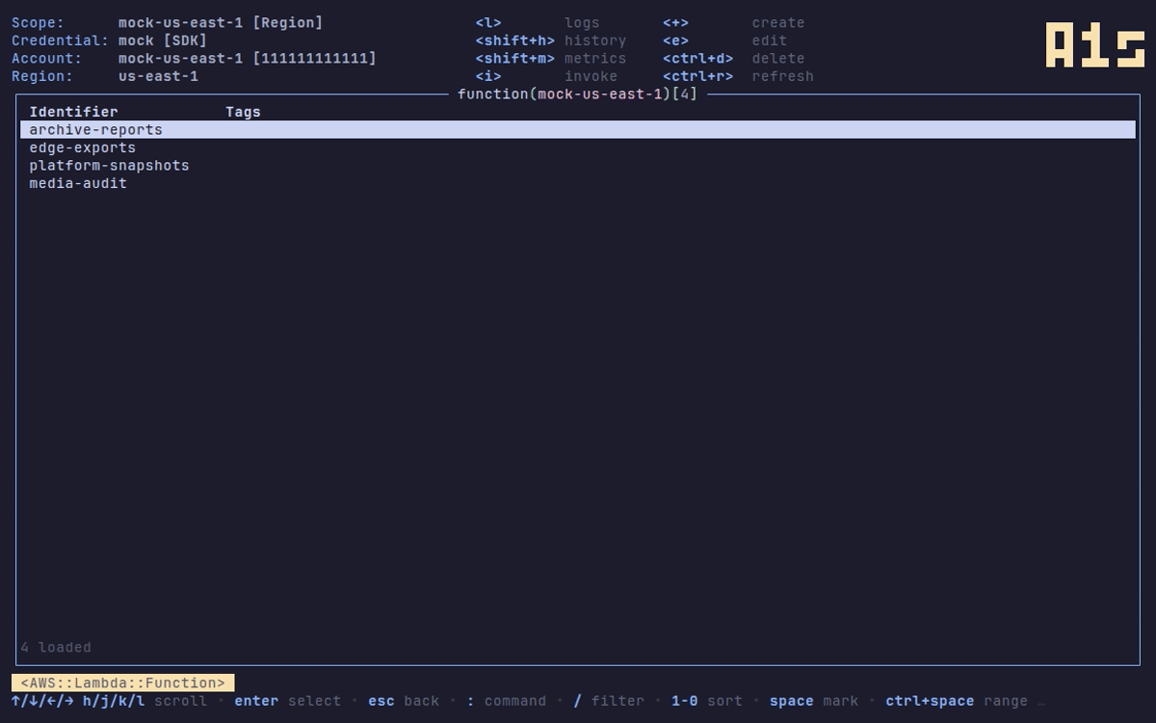Click the function(mock-us-east-1)[4] panel title
The height and width of the screenshot is (723, 1156).
pyautogui.click(x=578, y=94)
